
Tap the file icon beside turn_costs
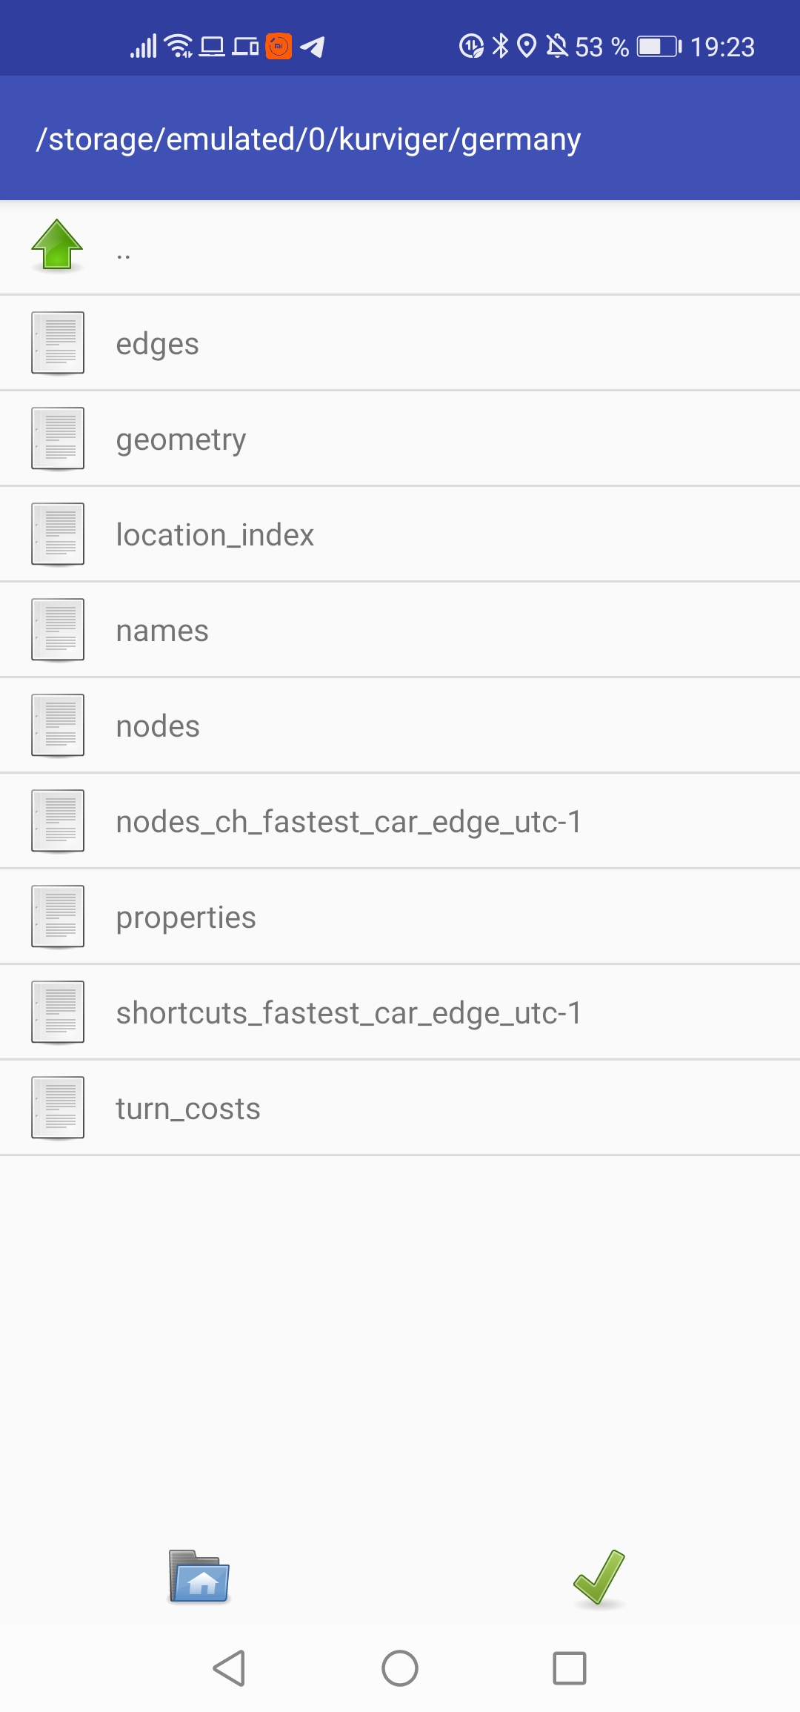58,1108
